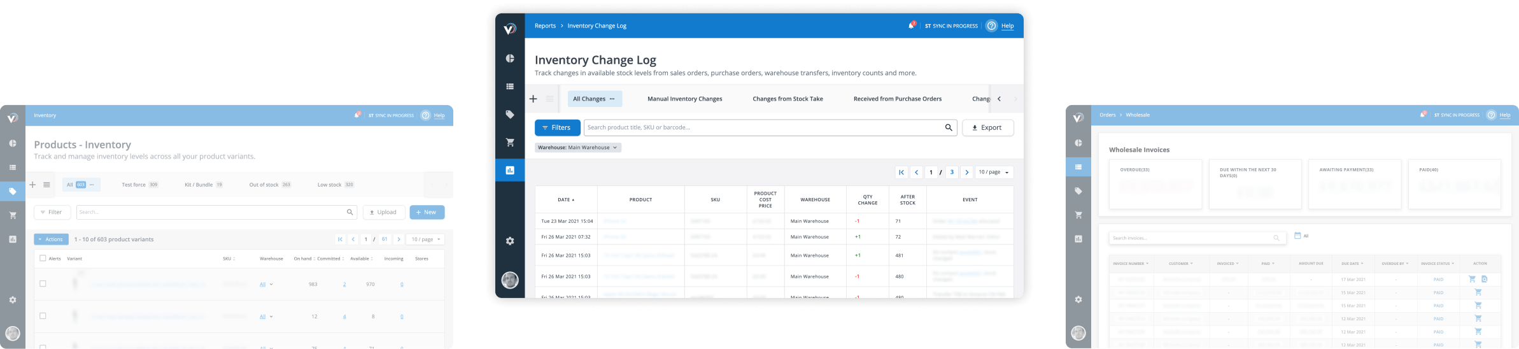Click the shopping cart icon in center sidebar

coord(510,142)
